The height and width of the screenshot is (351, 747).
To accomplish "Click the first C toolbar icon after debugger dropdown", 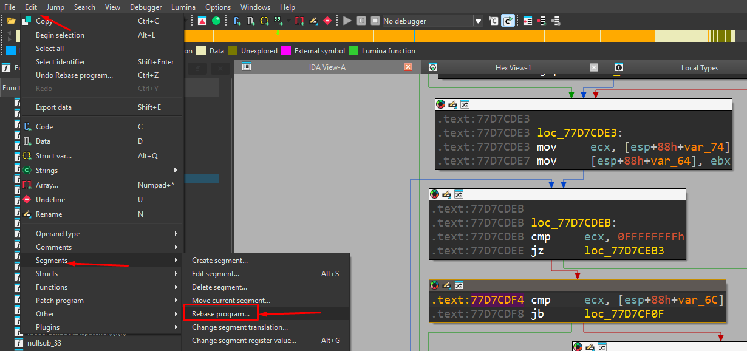I will click(x=493, y=21).
